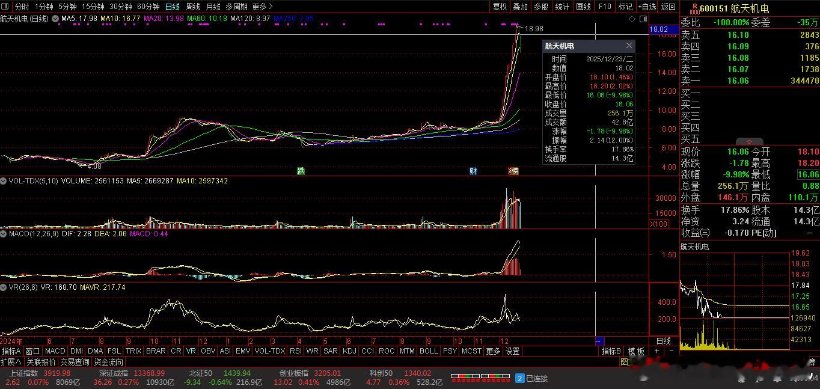Click the market breadth bar indicator in status bar

tap(480, 377)
